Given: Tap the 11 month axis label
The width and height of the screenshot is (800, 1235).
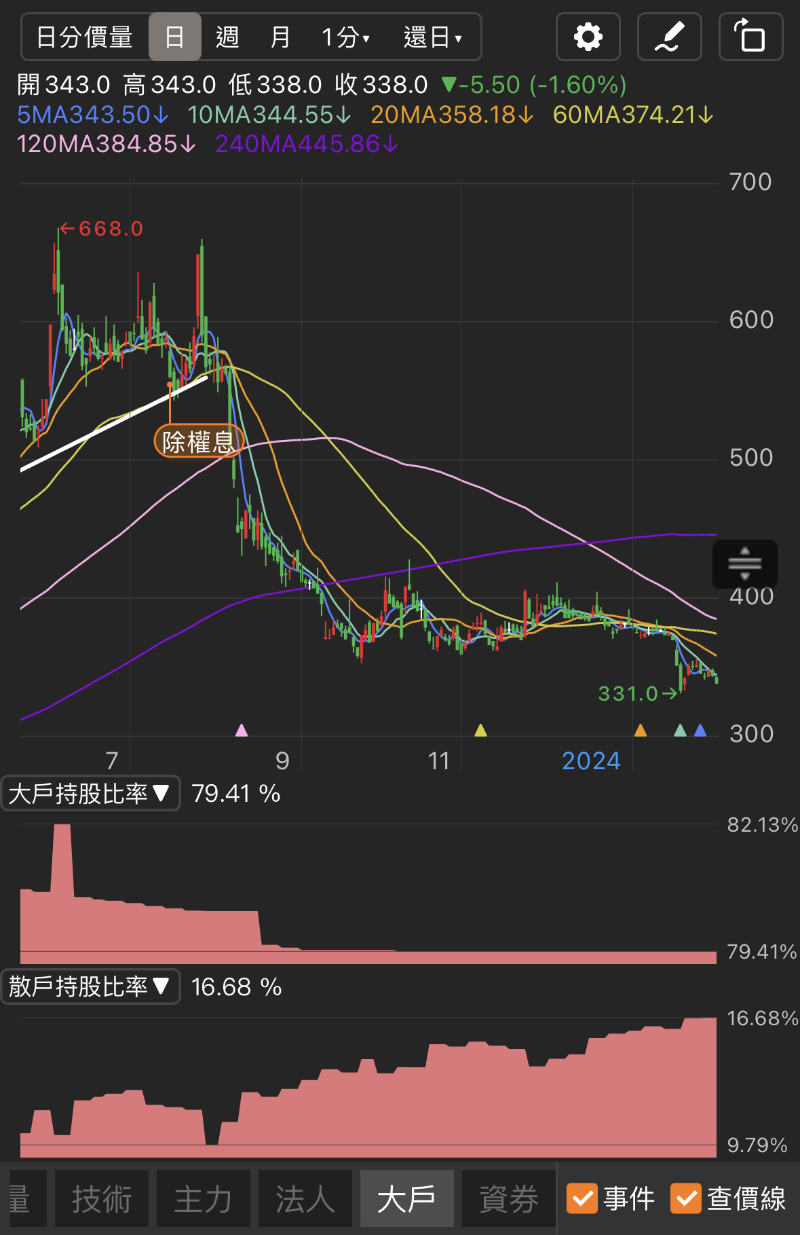Looking at the screenshot, I should tap(439, 761).
